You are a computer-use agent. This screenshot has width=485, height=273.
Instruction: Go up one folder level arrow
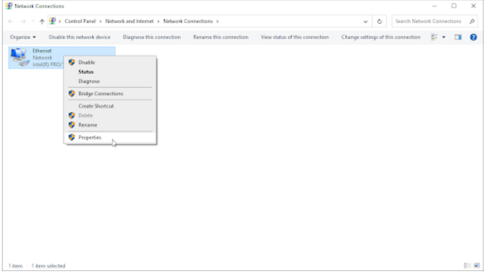[x=41, y=21]
